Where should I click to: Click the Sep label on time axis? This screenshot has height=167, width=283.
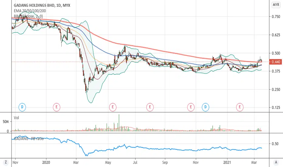pyautogui.click(x=165, y=162)
